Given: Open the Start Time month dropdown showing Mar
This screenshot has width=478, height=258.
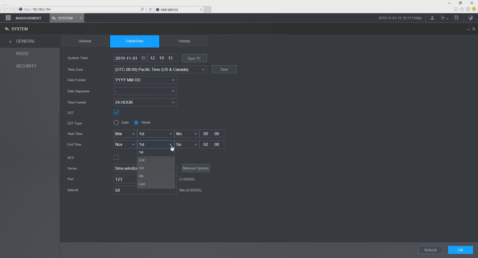Looking at the screenshot, I should 125,134.
